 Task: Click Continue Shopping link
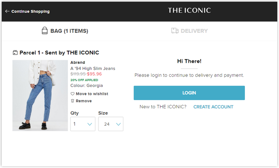30,11
